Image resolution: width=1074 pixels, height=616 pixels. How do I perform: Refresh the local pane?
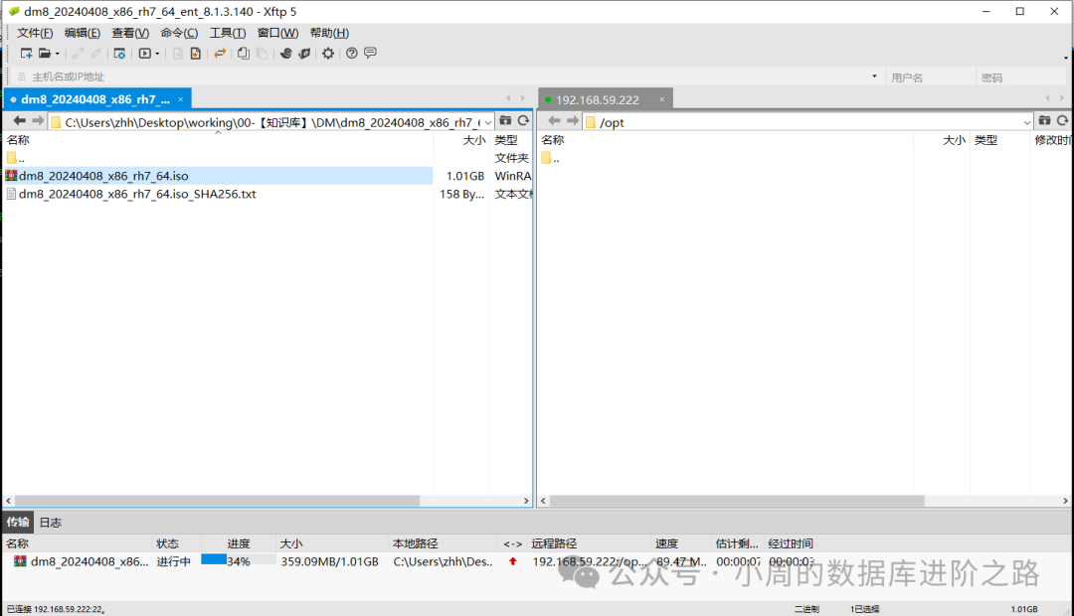coord(523,120)
